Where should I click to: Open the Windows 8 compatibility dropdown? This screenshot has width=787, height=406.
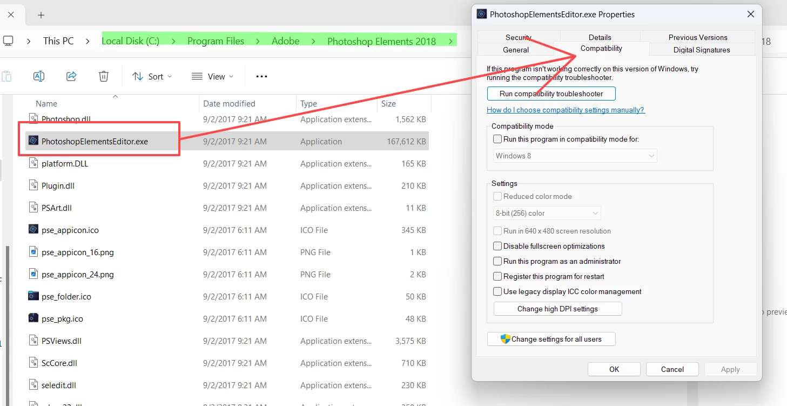(575, 156)
